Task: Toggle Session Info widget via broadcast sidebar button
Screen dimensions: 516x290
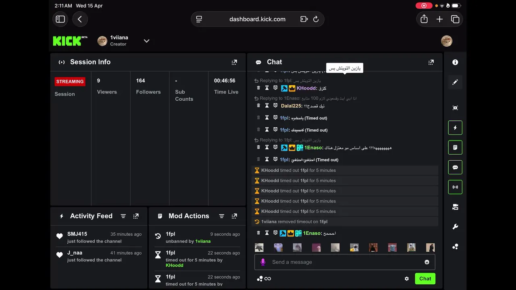Action: tap(455, 187)
